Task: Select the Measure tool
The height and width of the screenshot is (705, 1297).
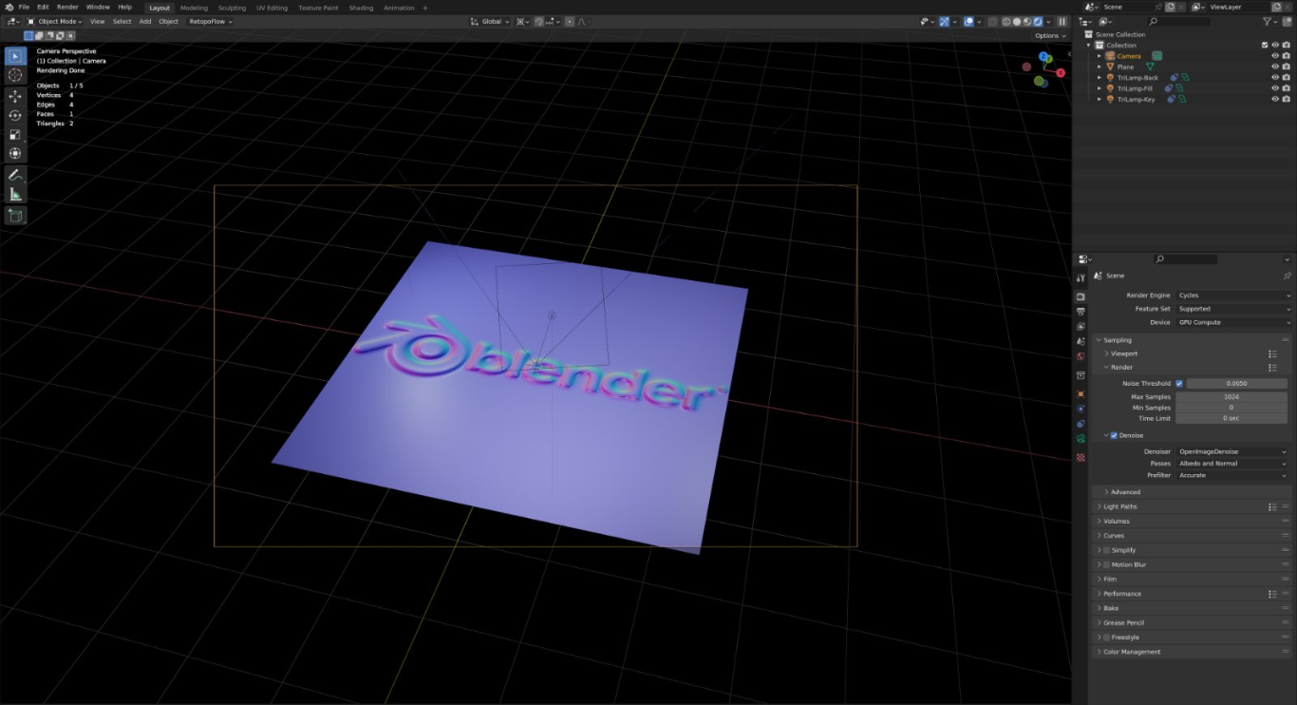Action: (15, 194)
